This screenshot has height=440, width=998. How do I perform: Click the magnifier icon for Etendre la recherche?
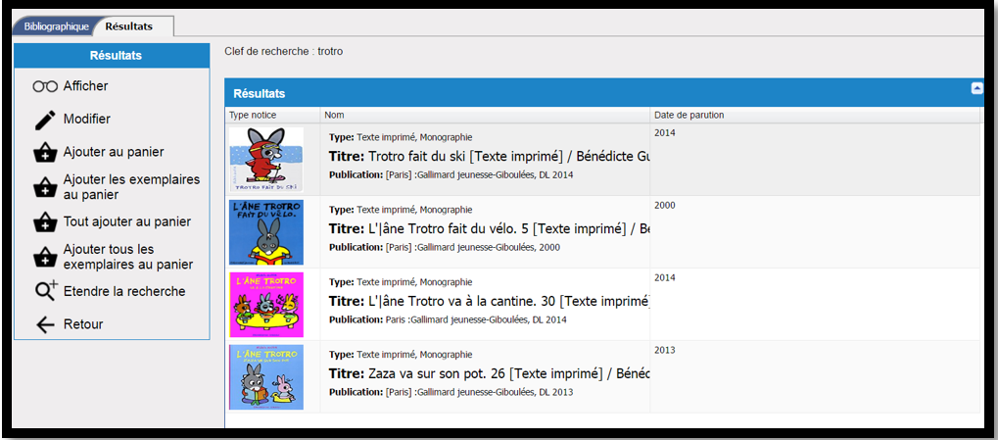click(46, 290)
